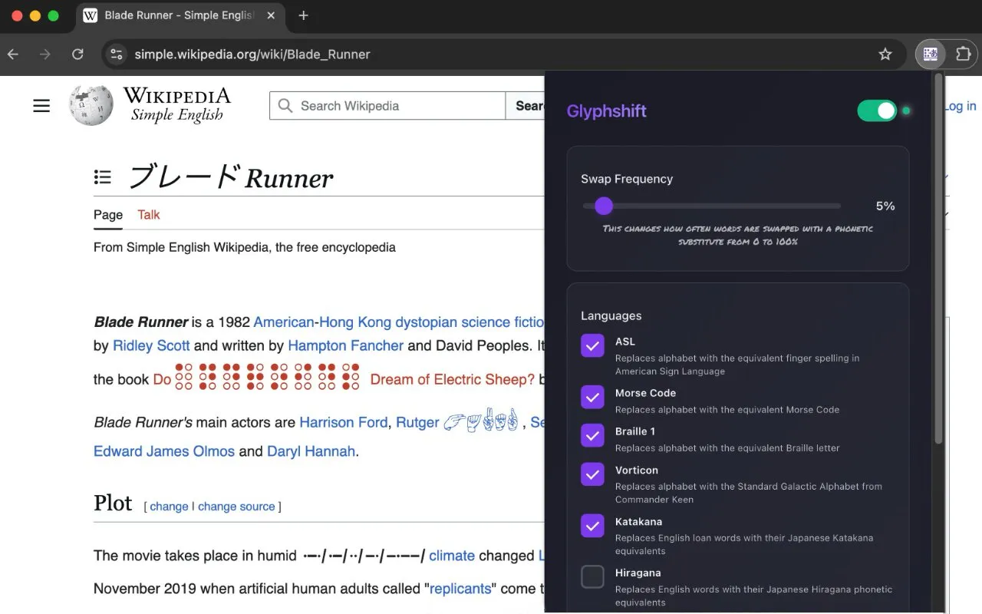Uncheck the ASL language checkbox
The image size is (982, 614).
coord(592,346)
